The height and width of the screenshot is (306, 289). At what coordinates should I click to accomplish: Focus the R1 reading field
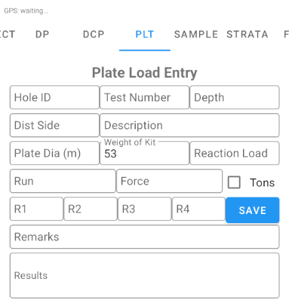pos(36,209)
